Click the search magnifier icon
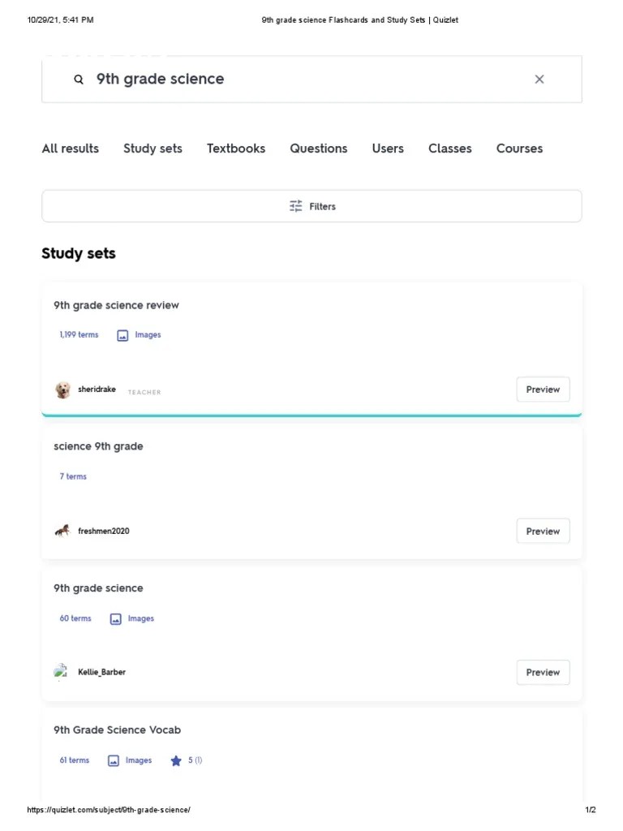This screenshot has width=623, height=831. coord(78,79)
